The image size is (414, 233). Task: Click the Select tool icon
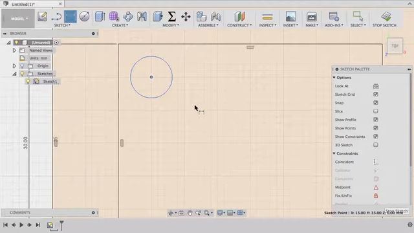click(x=358, y=16)
